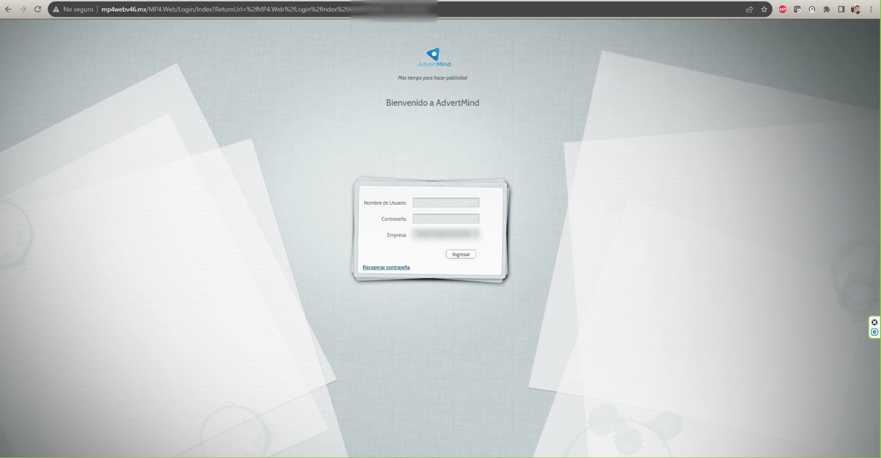Viewport: 881px width, 458px height.
Task: Open the speedometer extension icon
Action: tap(812, 9)
